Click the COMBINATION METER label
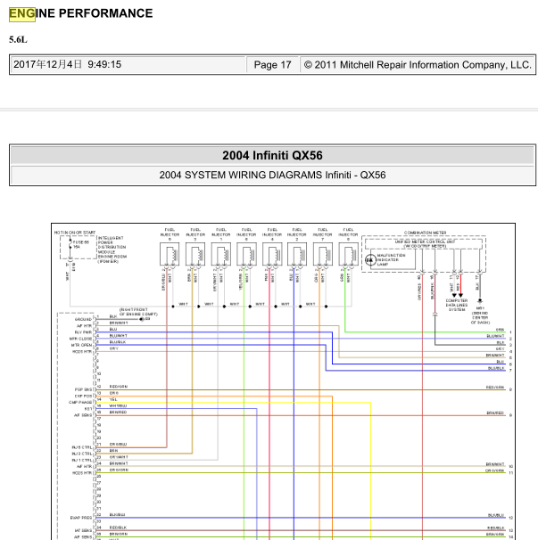The image size is (538, 540). coord(425,233)
